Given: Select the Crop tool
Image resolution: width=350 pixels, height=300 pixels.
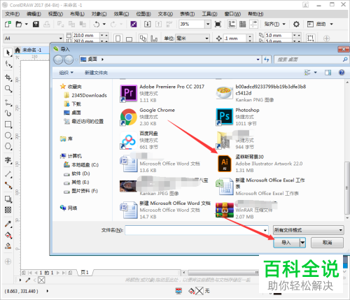Looking at the screenshot, I should coord(8,78).
